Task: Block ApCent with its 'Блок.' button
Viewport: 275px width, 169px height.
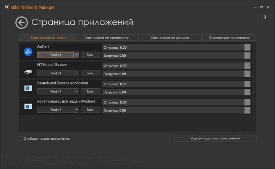Action: coord(91,55)
